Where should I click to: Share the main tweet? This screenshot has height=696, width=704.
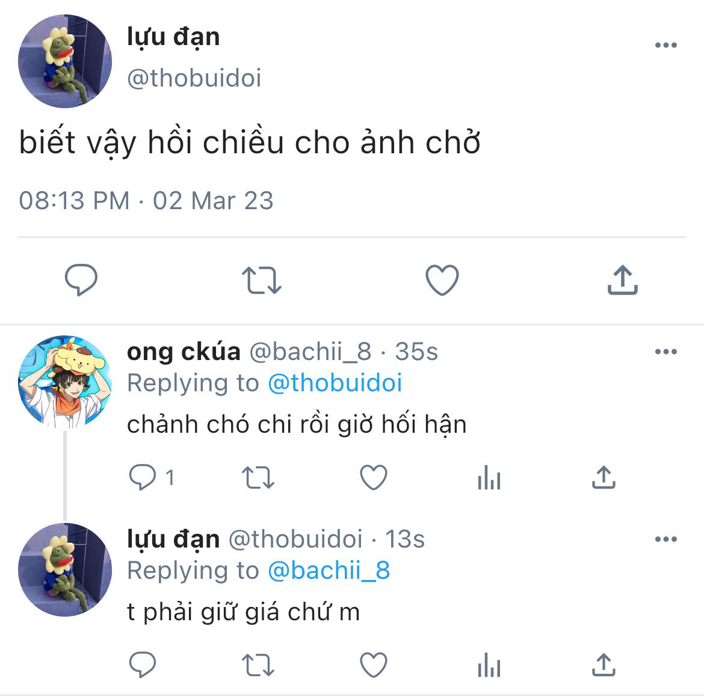coord(622,280)
